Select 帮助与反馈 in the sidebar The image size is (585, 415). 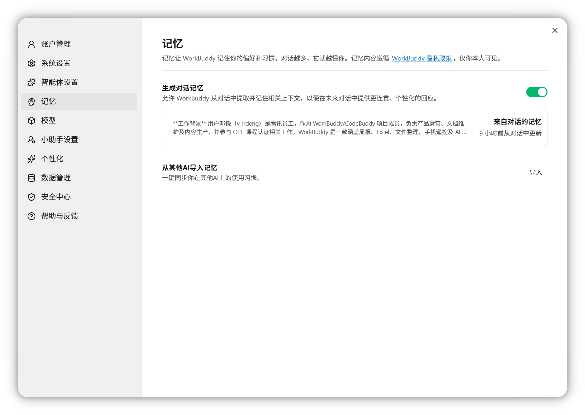79,216
